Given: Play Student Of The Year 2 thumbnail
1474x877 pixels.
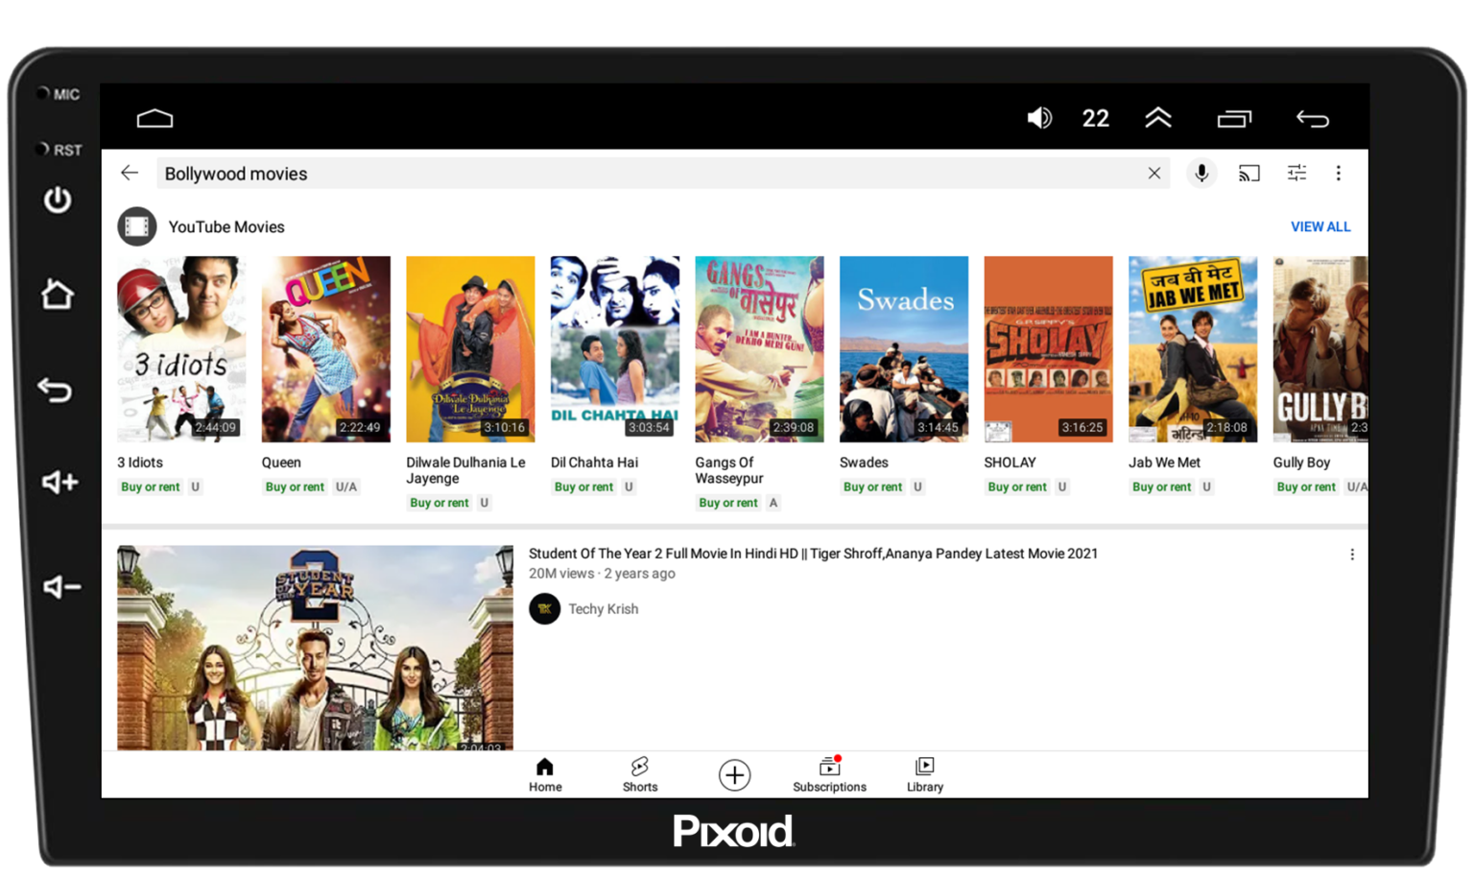Looking at the screenshot, I should point(315,648).
